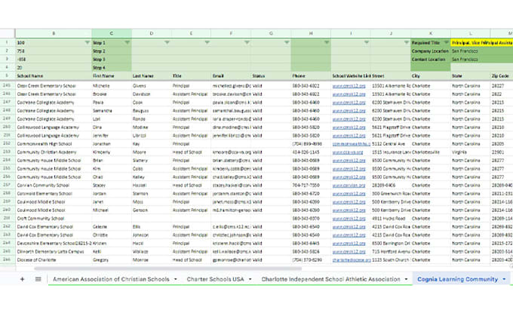The width and height of the screenshot is (513, 310).
Task: Open website link for Carolan Community School
Action: click(349, 186)
